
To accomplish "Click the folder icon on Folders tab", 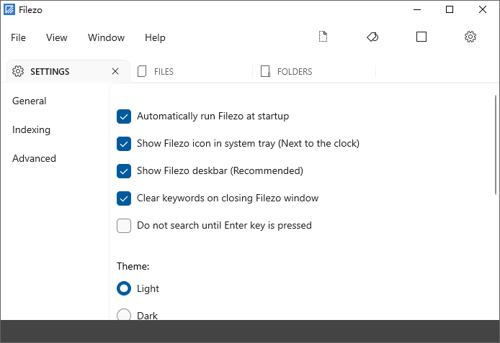I will pos(265,71).
